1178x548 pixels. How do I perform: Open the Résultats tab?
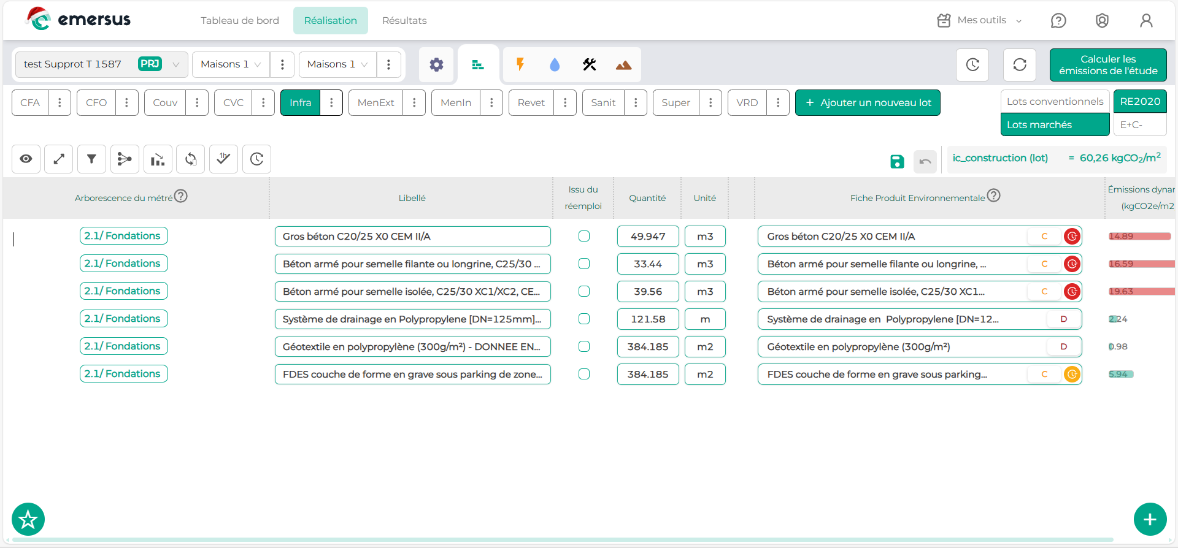404,20
